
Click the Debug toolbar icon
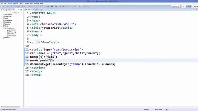tap(48, 6)
